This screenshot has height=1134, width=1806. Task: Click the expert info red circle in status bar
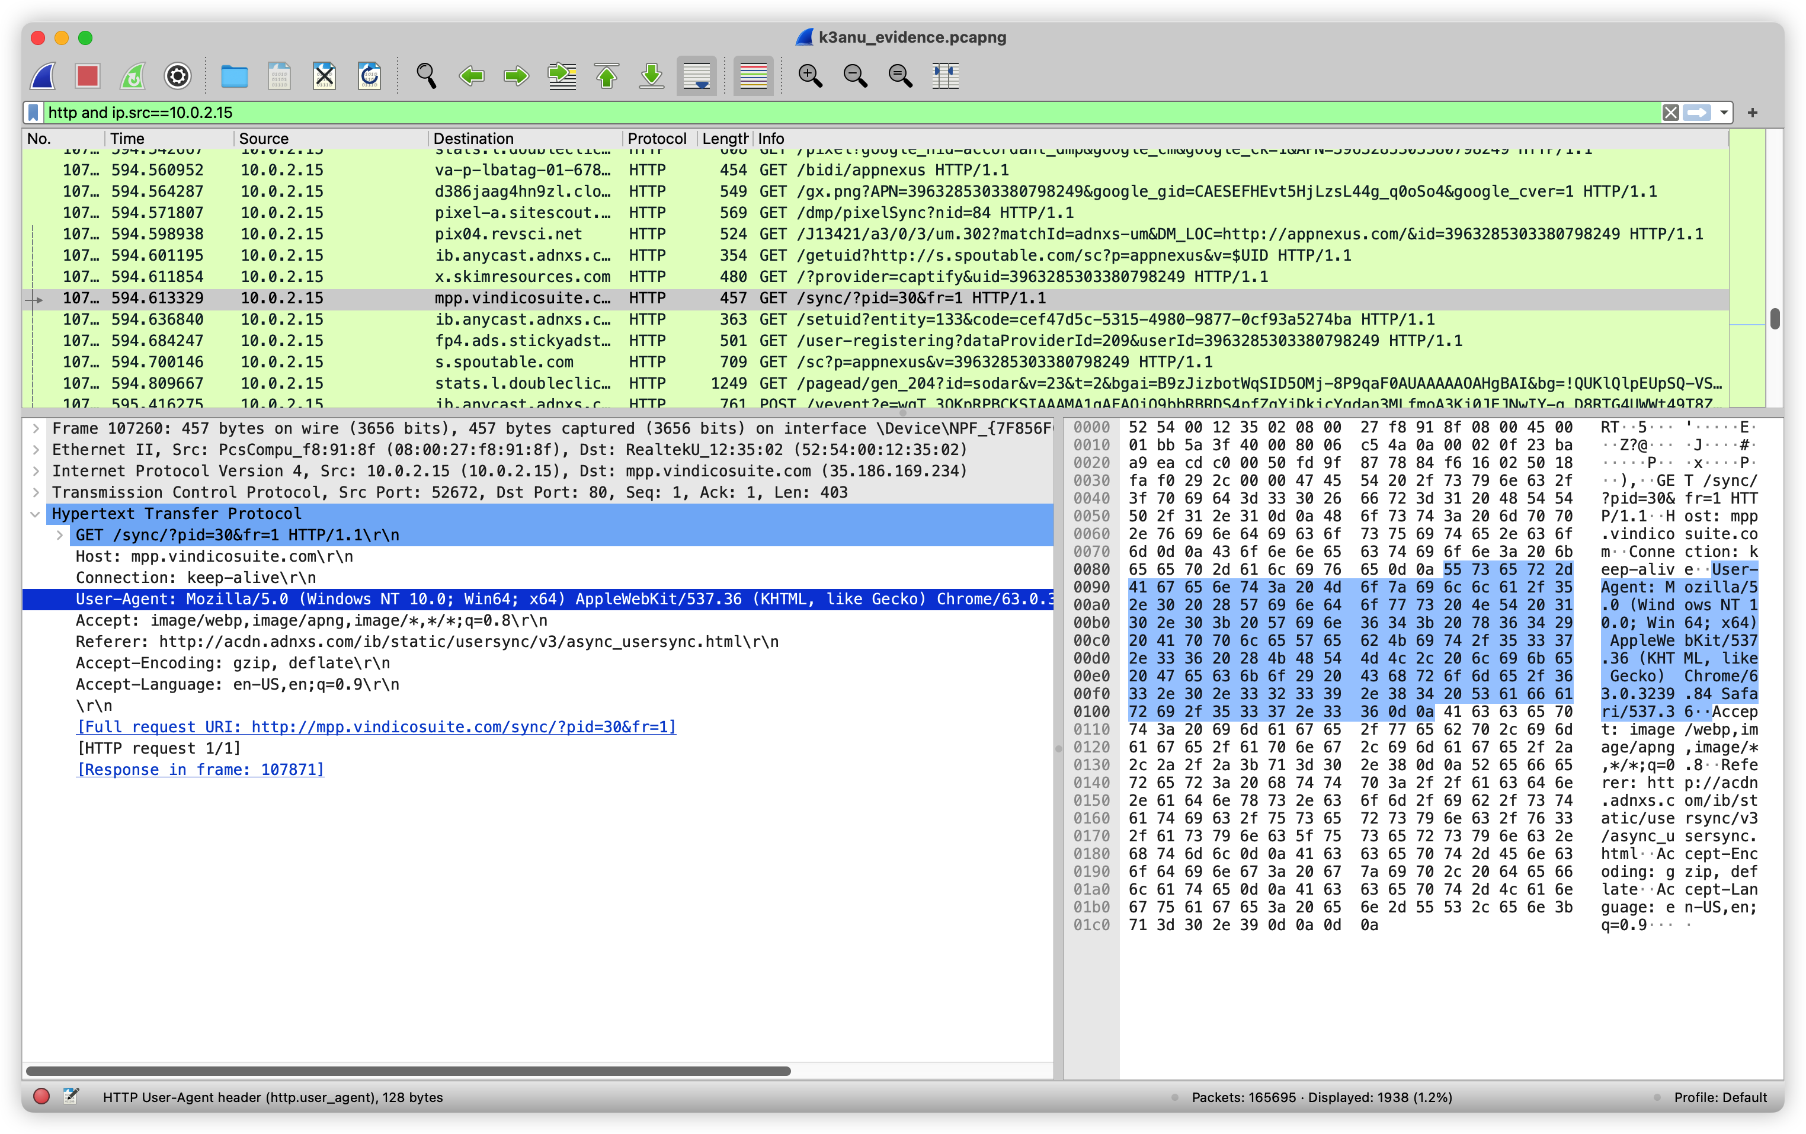pyautogui.click(x=41, y=1097)
